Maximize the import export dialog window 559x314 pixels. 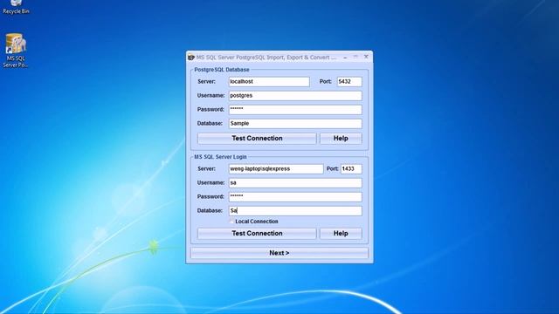pos(355,57)
